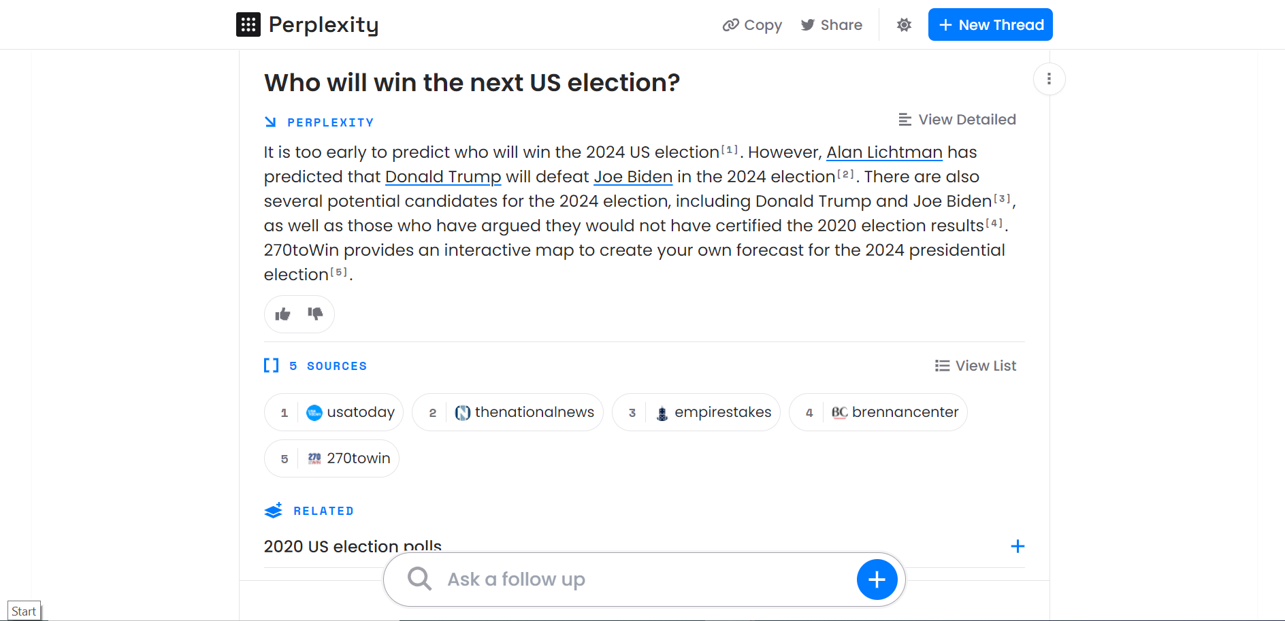The height and width of the screenshot is (621, 1285).
Task: Share the thread on Twitter
Action: 831,25
